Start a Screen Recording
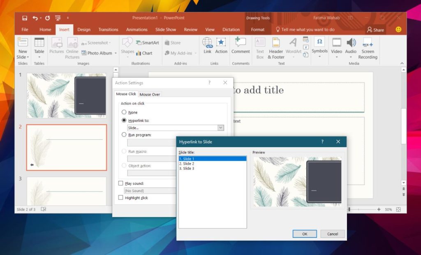The image size is (421, 255). point(368,49)
